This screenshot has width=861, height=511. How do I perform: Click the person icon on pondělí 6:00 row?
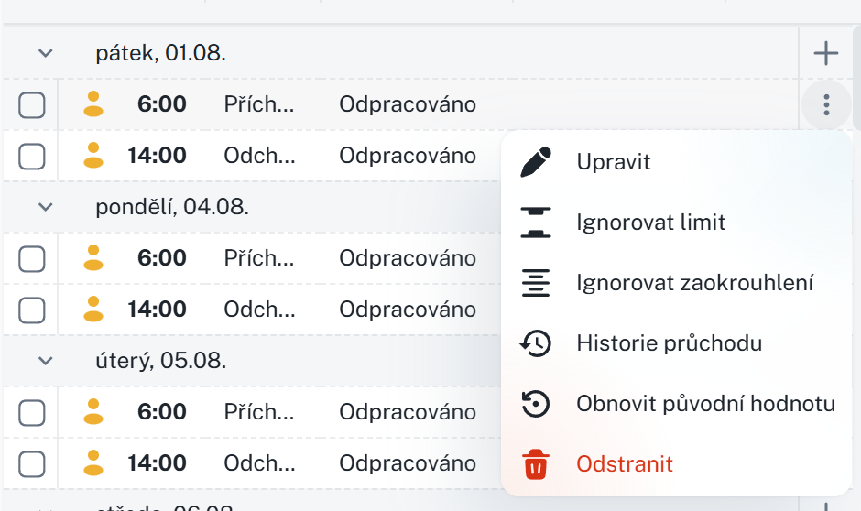93,258
